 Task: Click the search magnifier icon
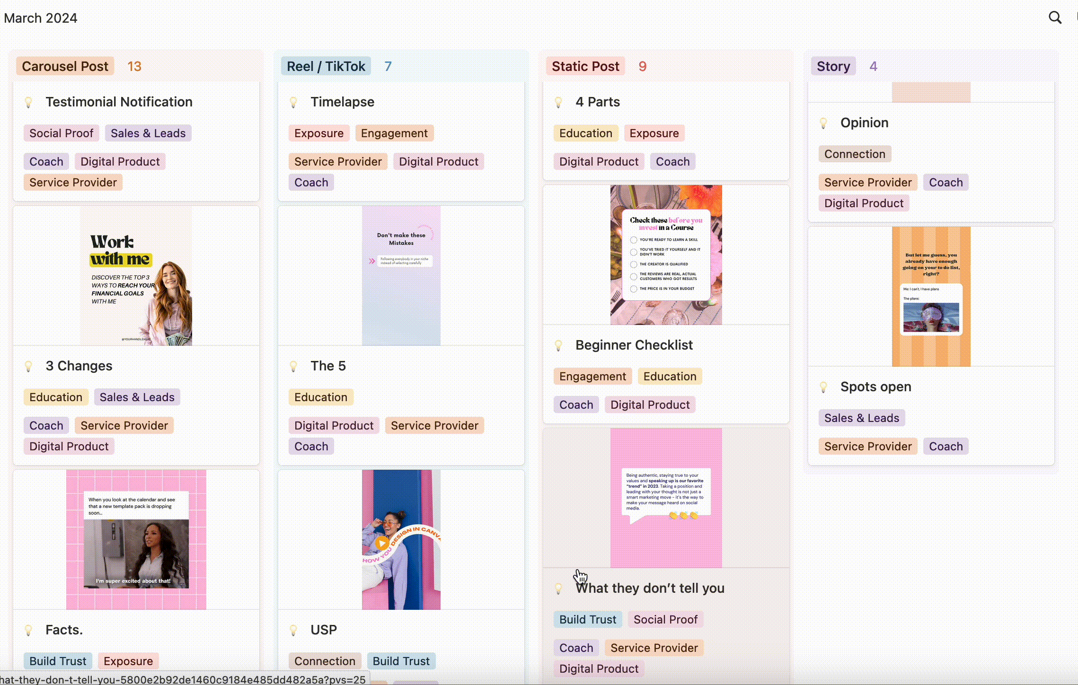(1055, 18)
